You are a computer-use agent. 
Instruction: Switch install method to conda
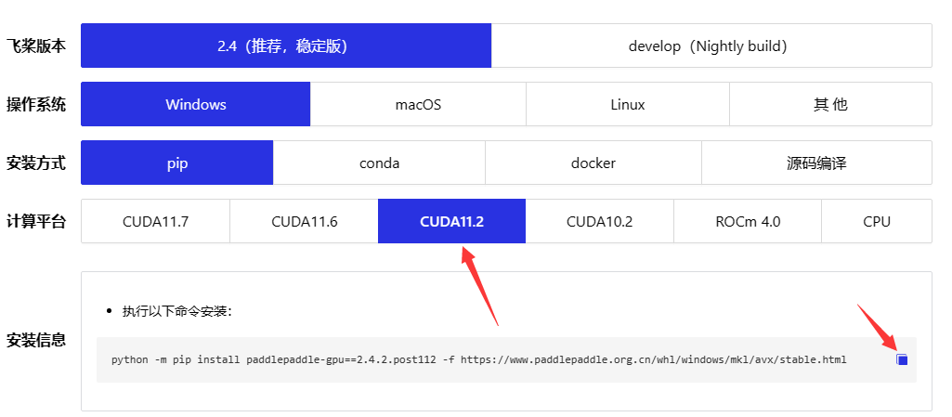coord(379,163)
